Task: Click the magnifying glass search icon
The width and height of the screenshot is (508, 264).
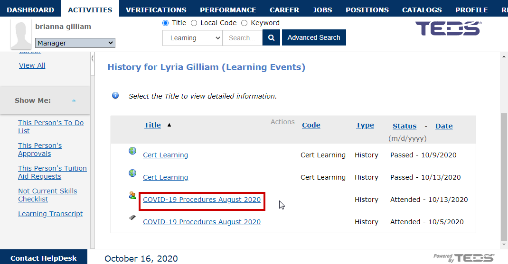Action: click(271, 37)
